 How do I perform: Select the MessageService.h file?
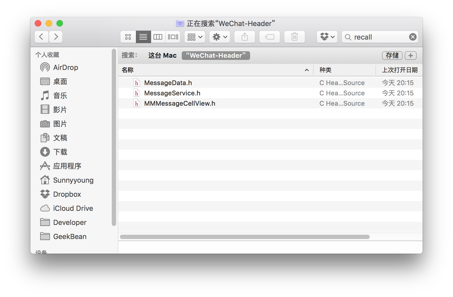point(172,93)
